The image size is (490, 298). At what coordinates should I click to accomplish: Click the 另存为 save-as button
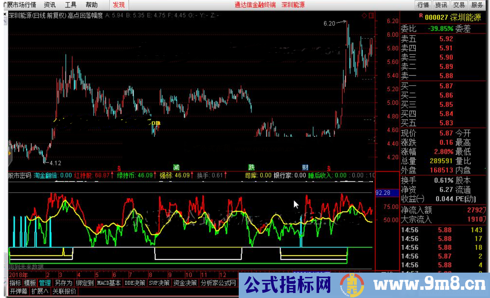coord(64,283)
